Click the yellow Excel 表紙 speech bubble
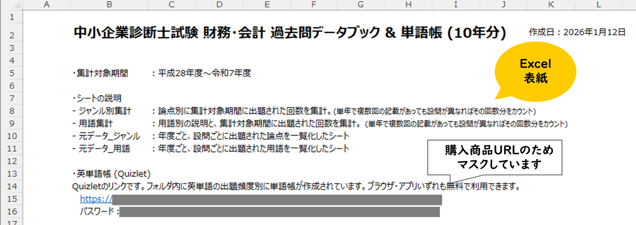The height and width of the screenshot is (225, 636). point(535,71)
